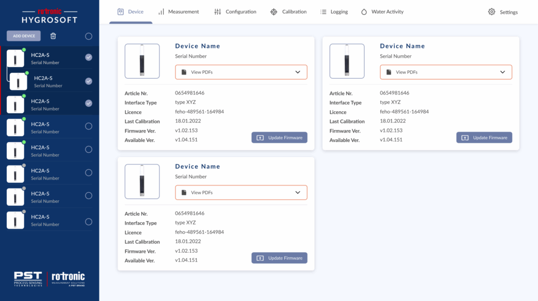Select the sixth HC2A-S probe thumbnail with the grey dot
This screenshot has height=301, width=538.
(15, 174)
